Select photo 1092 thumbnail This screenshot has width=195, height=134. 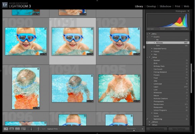(x=119, y=41)
